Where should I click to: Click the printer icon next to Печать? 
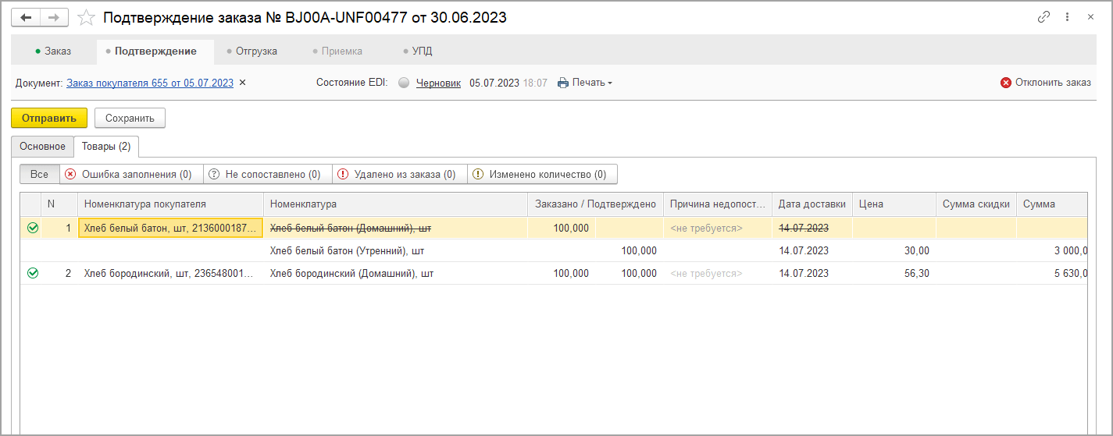[563, 83]
